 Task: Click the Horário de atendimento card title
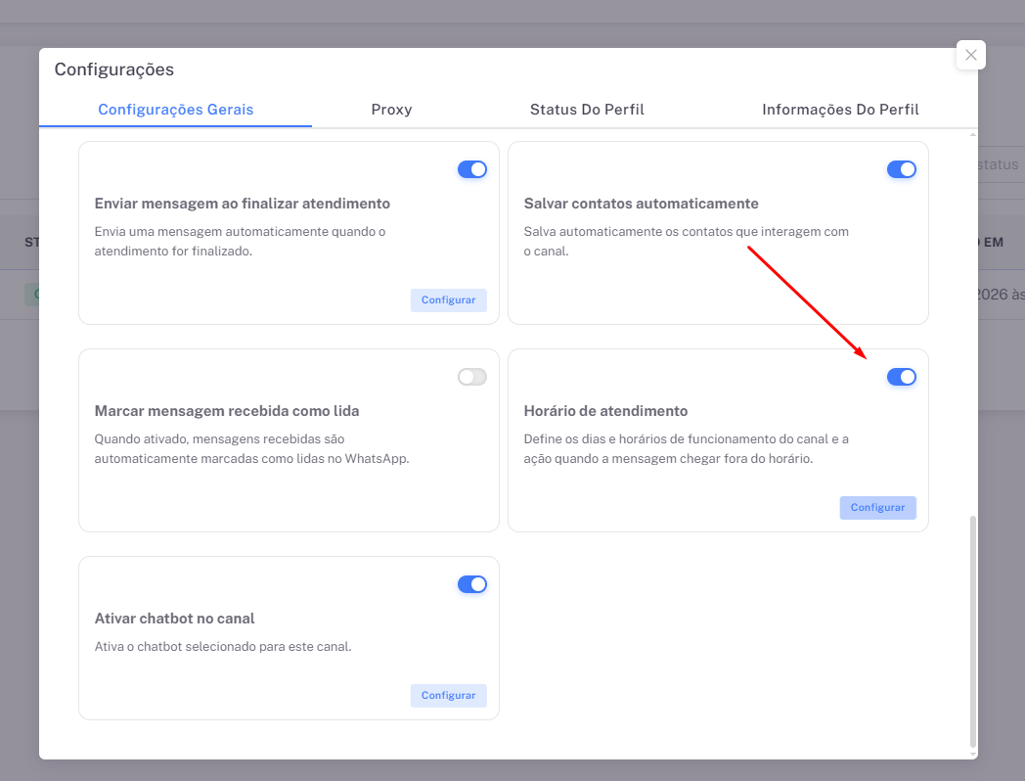coord(605,411)
